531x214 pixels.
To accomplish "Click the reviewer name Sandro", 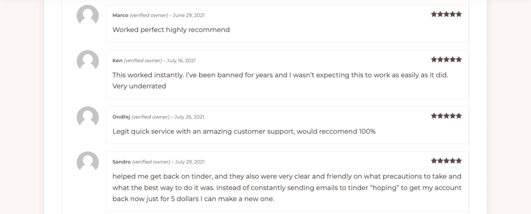I will [x=121, y=162].
